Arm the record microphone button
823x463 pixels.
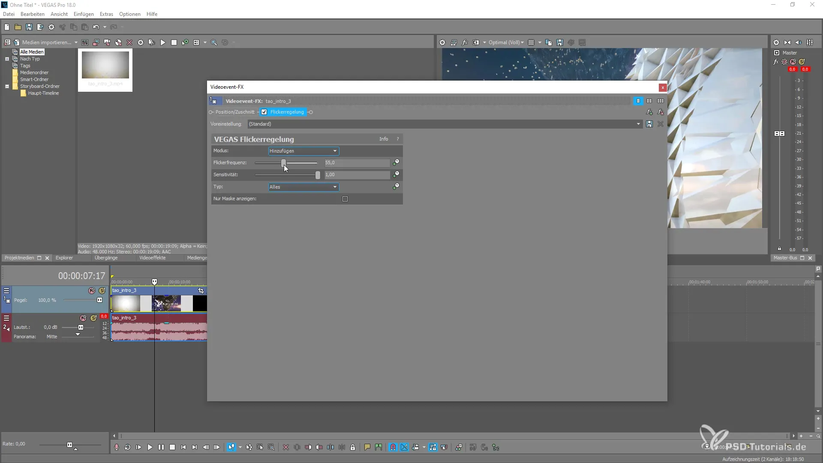click(x=117, y=447)
